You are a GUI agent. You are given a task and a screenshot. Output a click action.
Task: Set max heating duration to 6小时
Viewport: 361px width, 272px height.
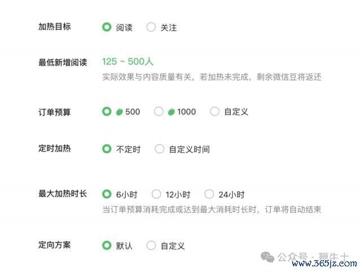107,194
